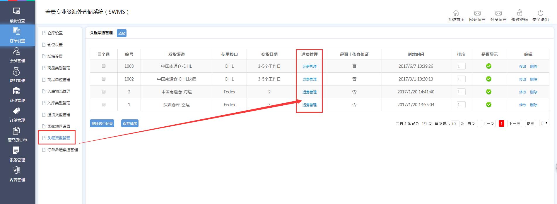Tick the checkbox for row 1003

(x=104, y=66)
